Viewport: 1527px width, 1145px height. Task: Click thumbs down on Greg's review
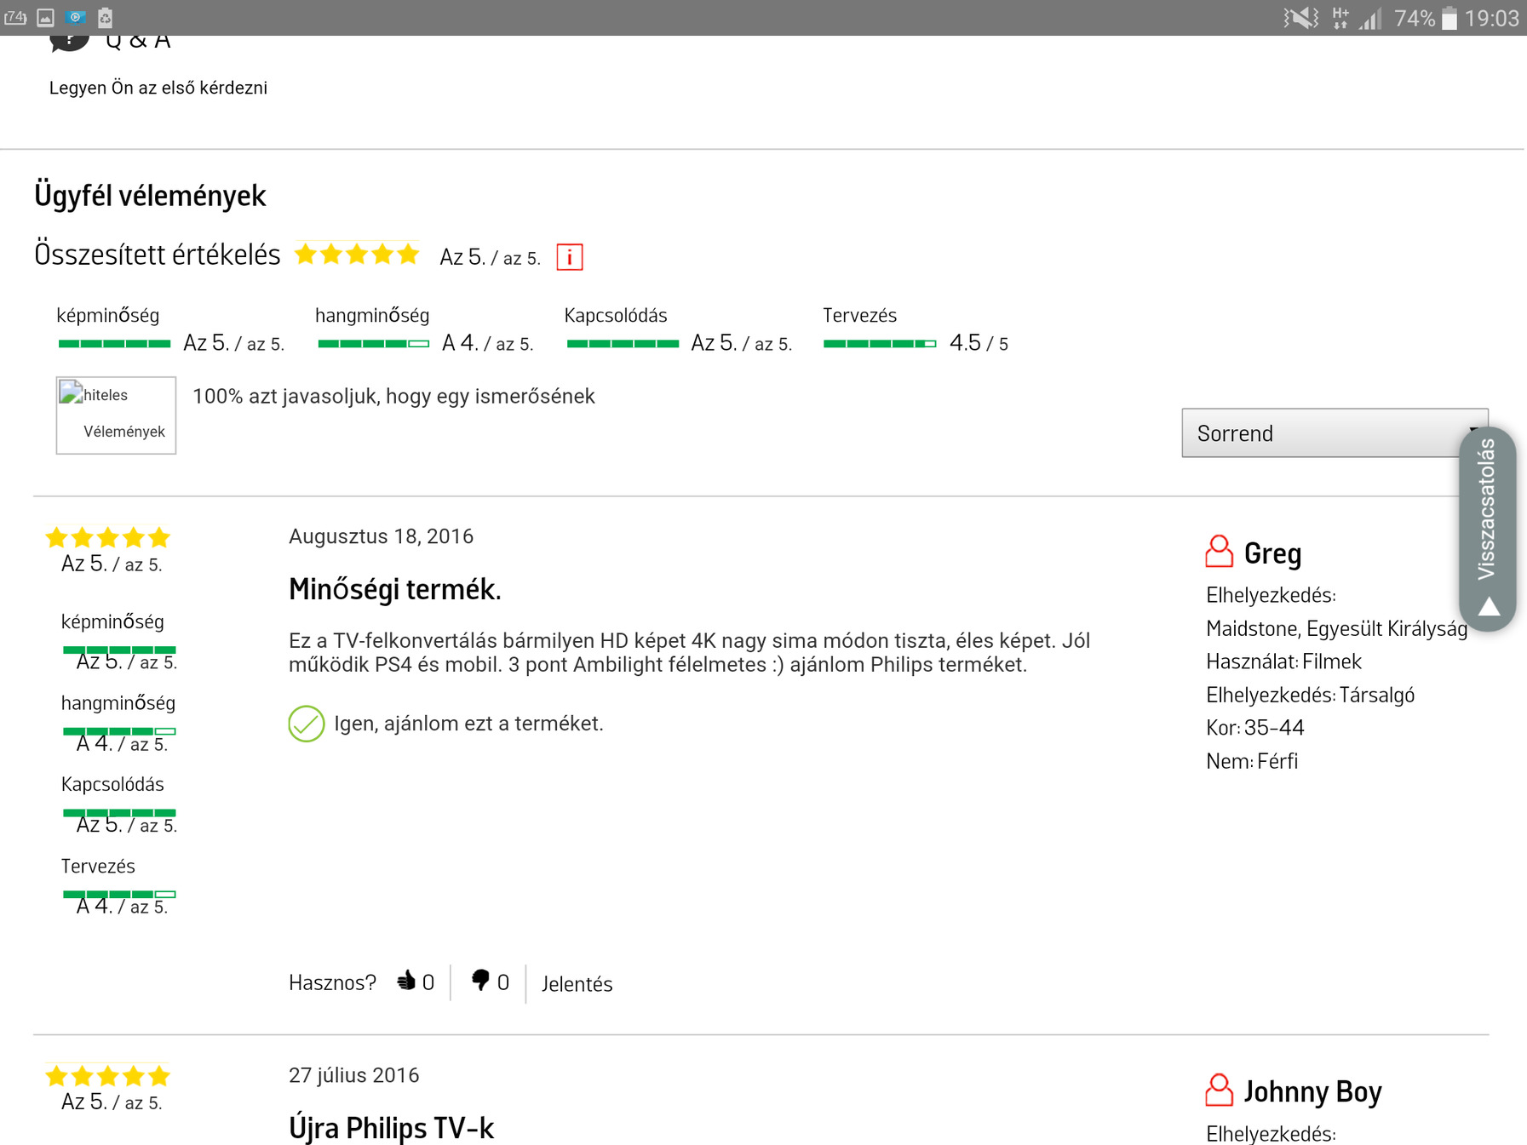[x=480, y=982]
